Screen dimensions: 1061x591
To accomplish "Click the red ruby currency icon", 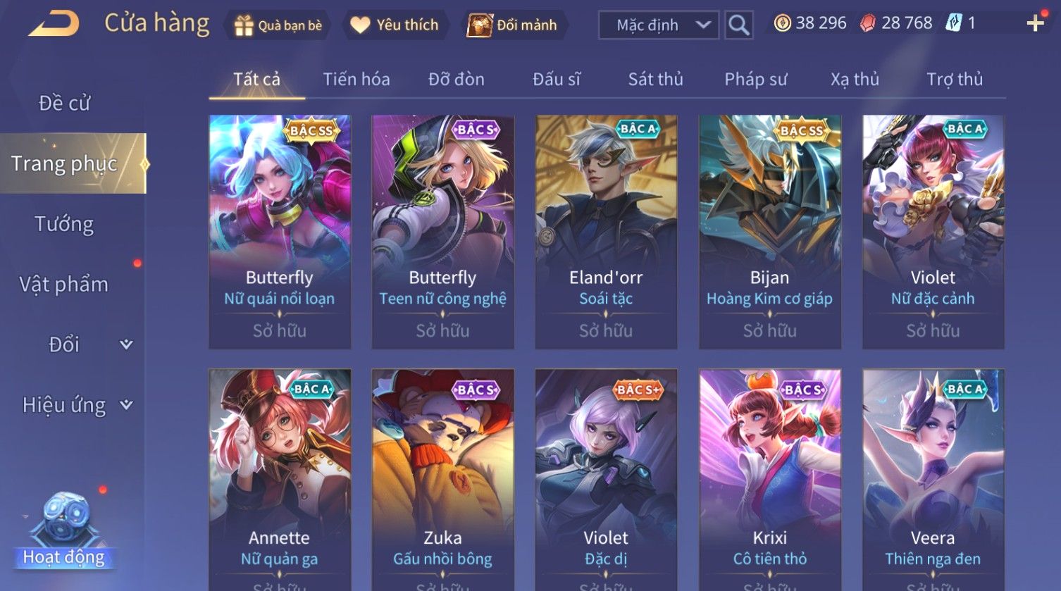I will [x=868, y=24].
